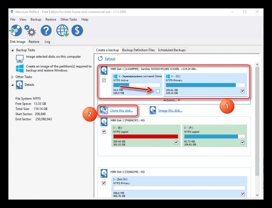The width and height of the screenshot is (272, 208).
Task: Click the scroll down arrow of disk list
Action: (x=257, y=195)
